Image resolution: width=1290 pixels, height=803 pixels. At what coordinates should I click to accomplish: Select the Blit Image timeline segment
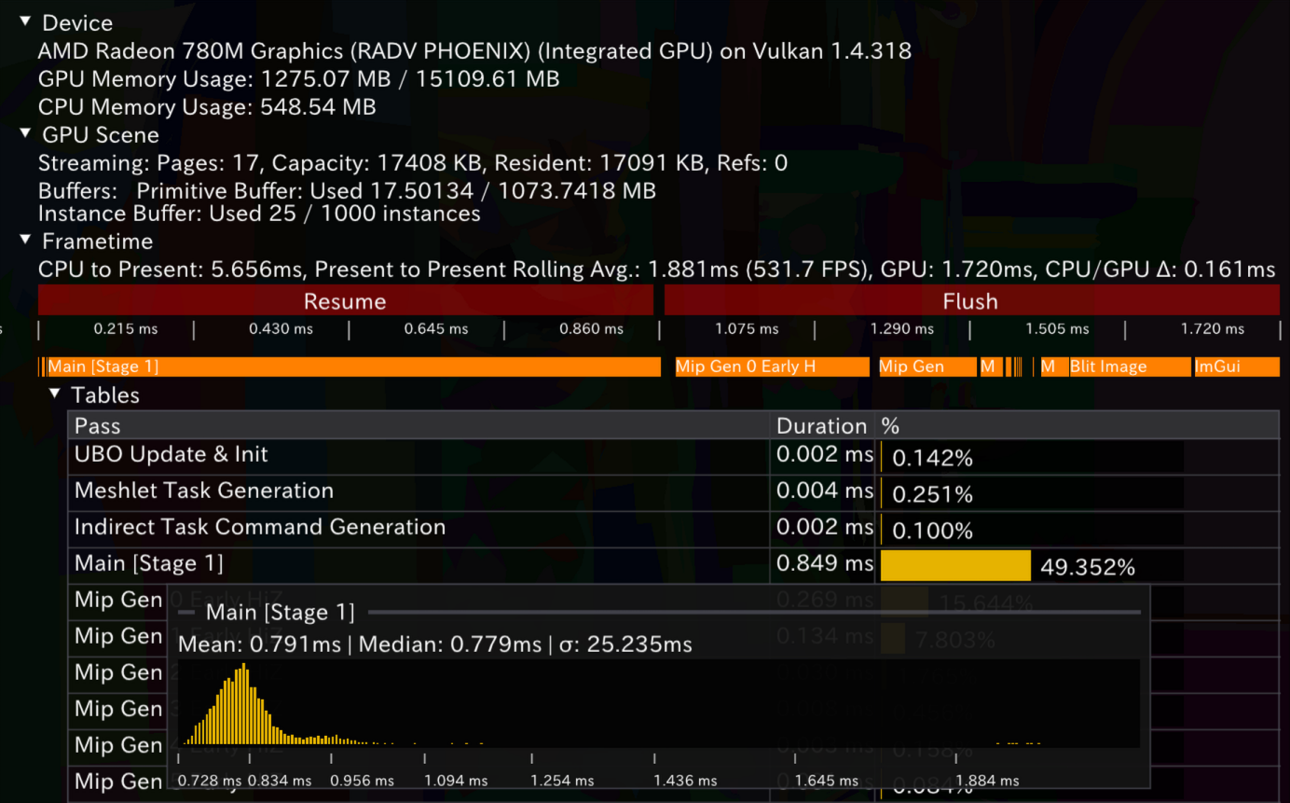point(1128,367)
